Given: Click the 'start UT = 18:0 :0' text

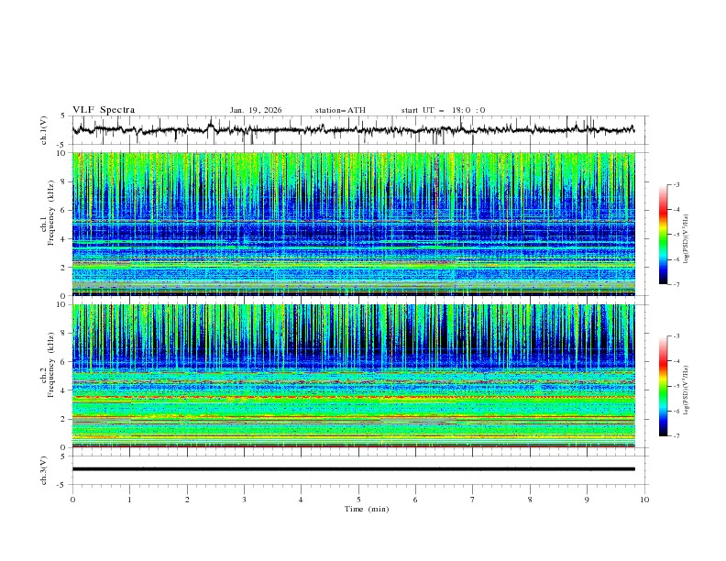Looking at the screenshot, I should coord(443,110).
